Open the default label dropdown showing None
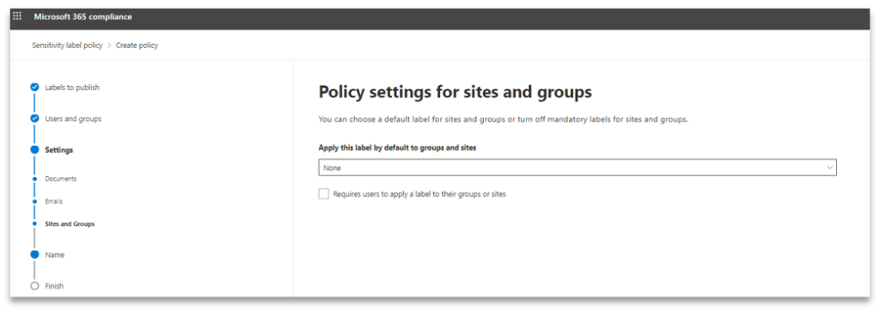 click(x=577, y=168)
